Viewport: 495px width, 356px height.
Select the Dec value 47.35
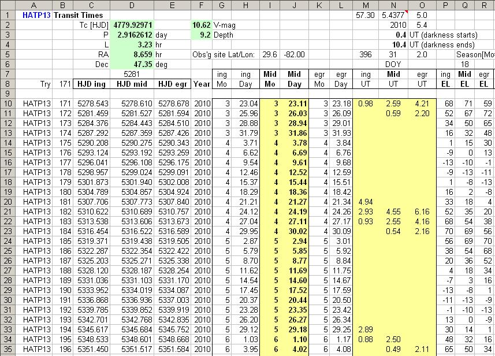click(x=132, y=64)
